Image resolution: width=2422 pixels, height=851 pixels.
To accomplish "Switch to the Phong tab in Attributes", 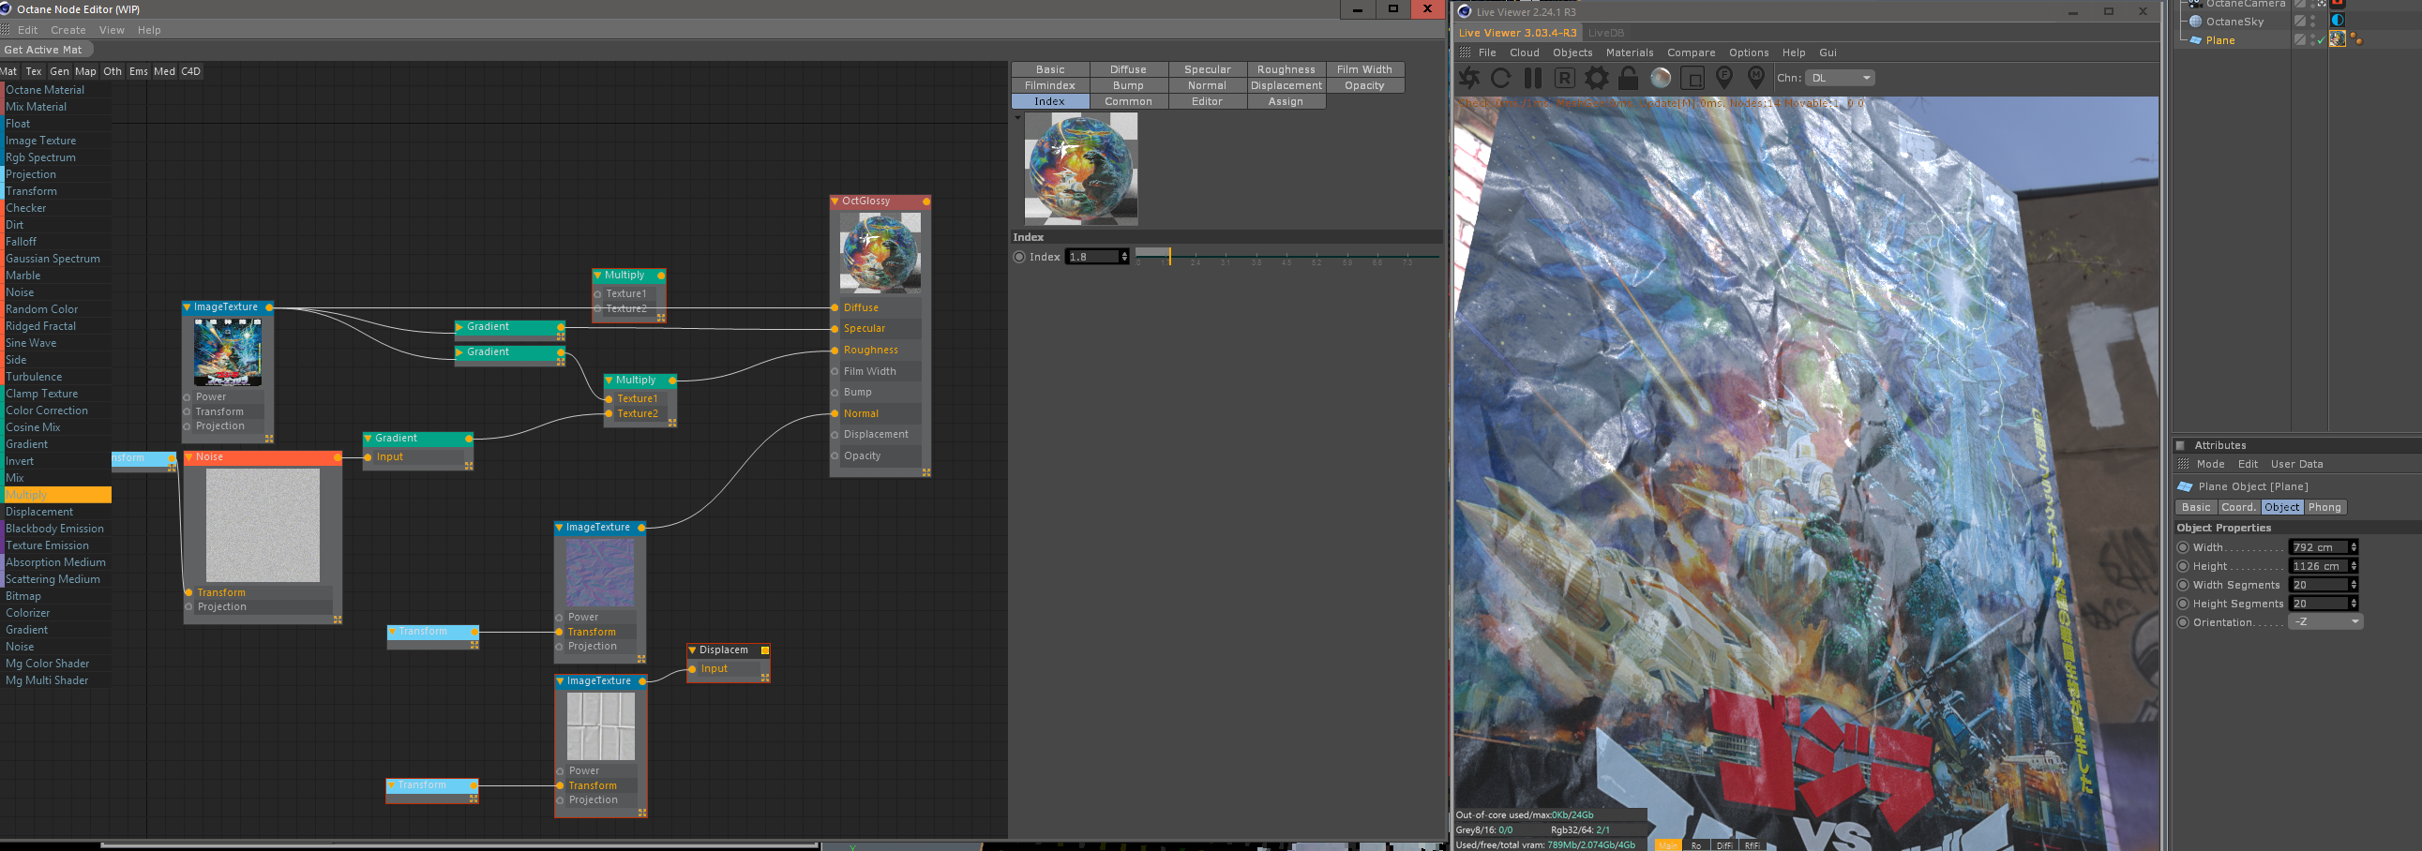I will (x=2324, y=507).
